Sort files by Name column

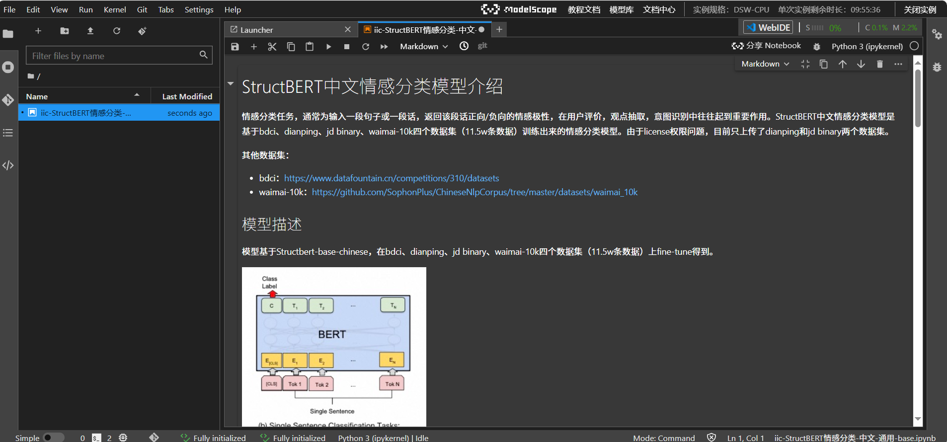83,96
